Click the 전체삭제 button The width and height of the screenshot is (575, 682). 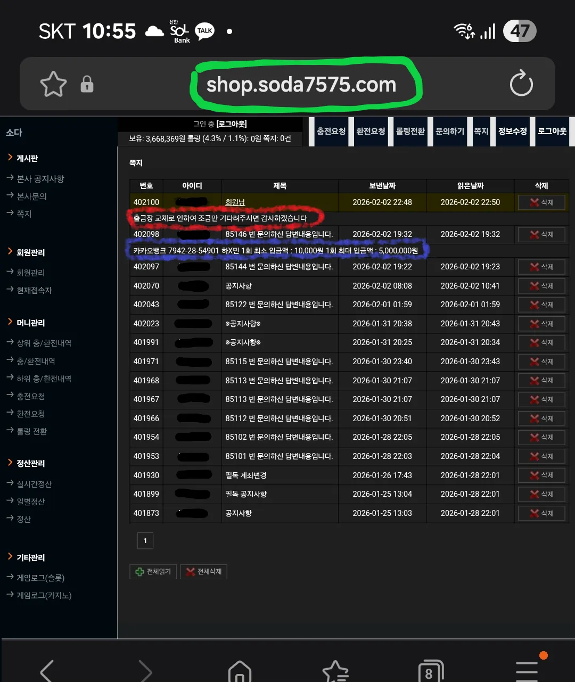pyautogui.click(x=204, y=571)
